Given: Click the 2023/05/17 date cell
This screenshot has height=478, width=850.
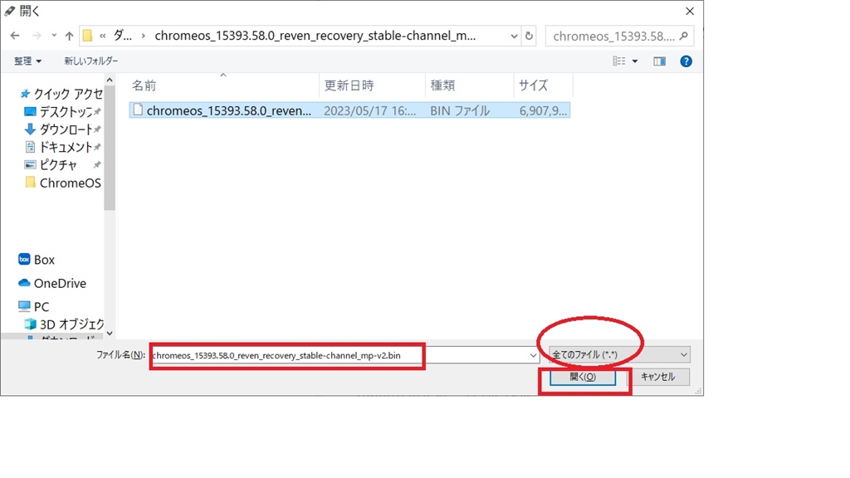Looking at the screenshot, I should tap(369, 110).
